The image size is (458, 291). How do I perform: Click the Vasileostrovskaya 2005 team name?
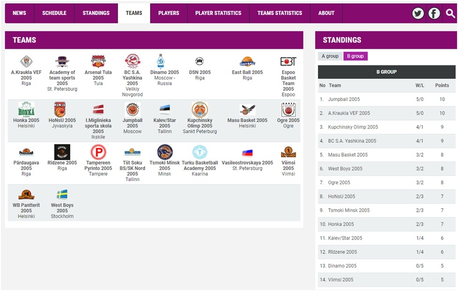(247, 162)
